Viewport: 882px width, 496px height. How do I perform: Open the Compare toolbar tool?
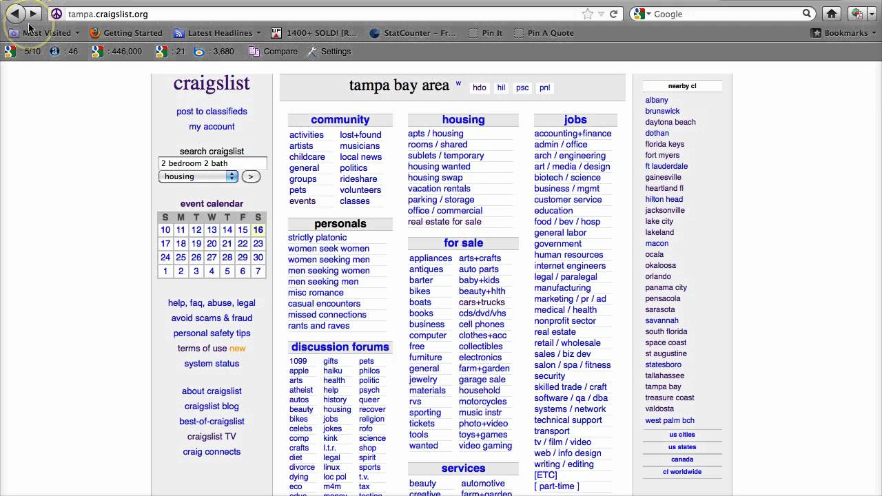click(x=273, y=51)
